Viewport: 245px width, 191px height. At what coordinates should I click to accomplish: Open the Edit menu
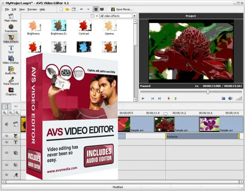pyautogui.click(x=14, y=10)
